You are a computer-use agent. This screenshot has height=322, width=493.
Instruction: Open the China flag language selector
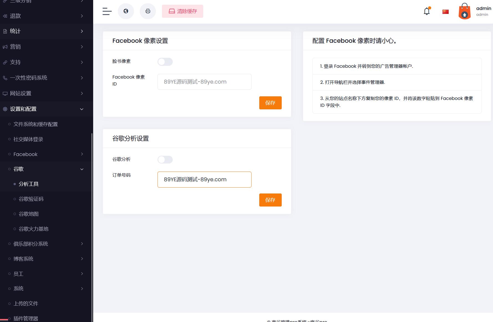[446, 12]
